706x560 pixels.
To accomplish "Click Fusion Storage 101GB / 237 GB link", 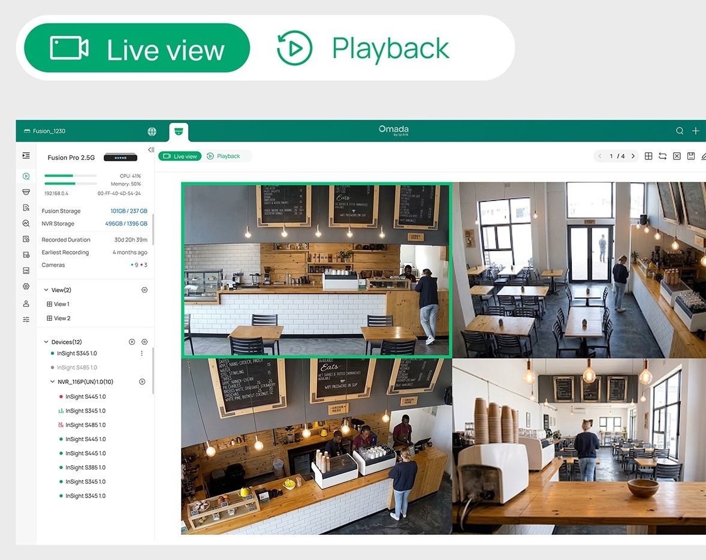I will 129,211.
